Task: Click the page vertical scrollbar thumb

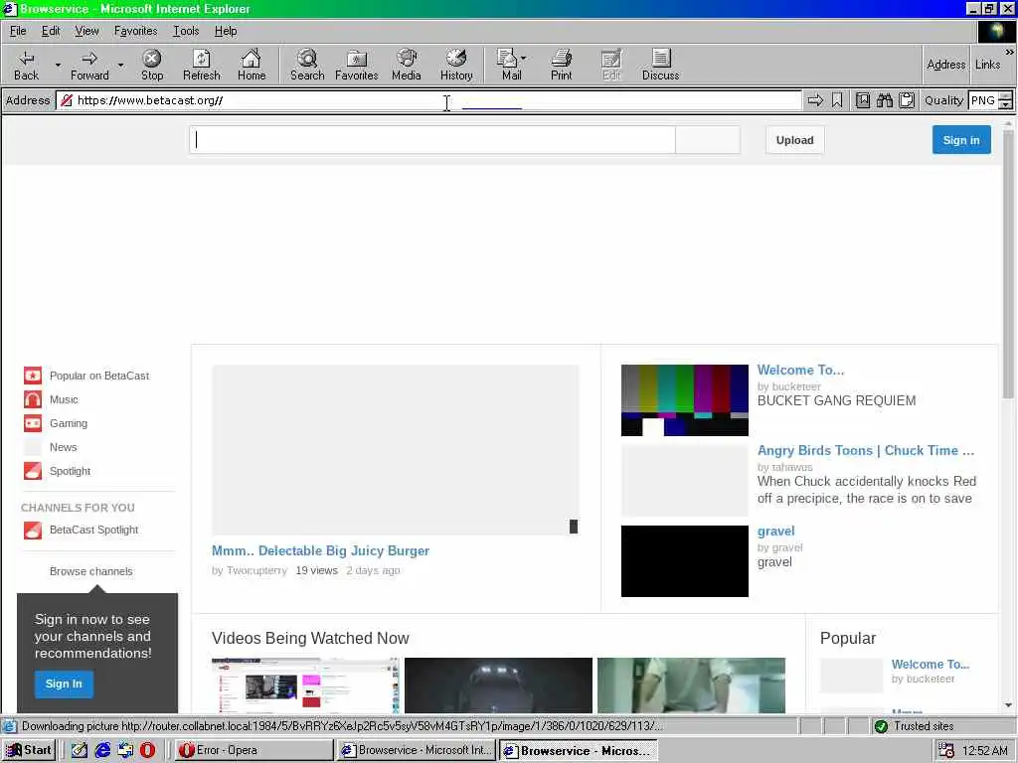Action: (1008, 262)
